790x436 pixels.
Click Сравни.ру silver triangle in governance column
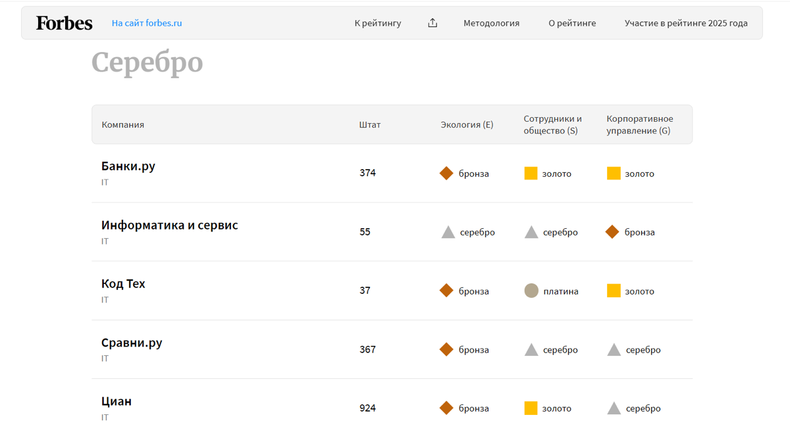click(x=614, y=349)
